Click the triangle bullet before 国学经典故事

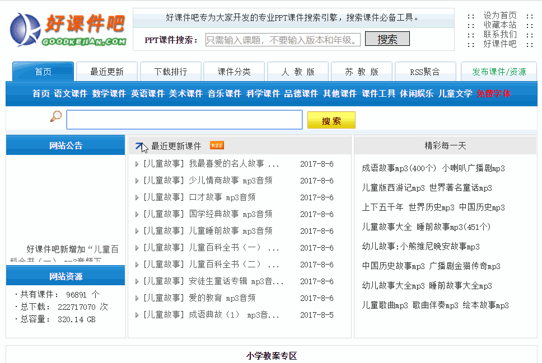tap(137, 214)
